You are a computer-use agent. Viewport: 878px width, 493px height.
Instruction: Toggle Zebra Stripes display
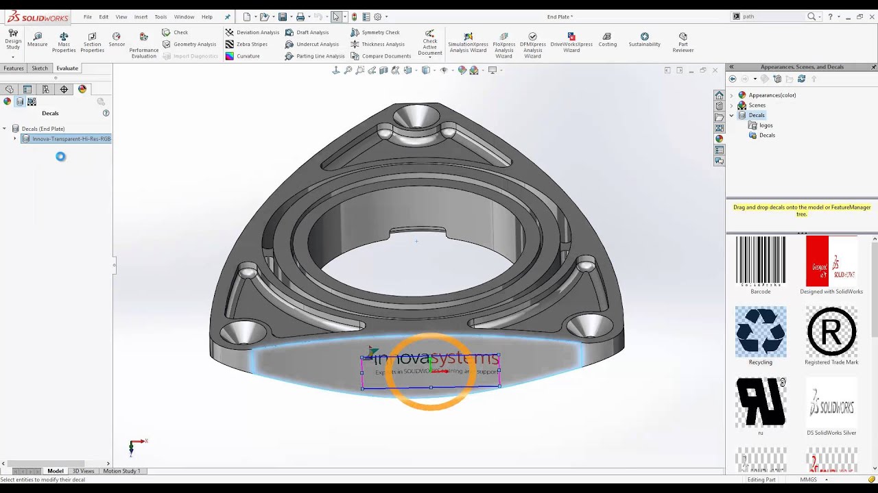[246, 44]
